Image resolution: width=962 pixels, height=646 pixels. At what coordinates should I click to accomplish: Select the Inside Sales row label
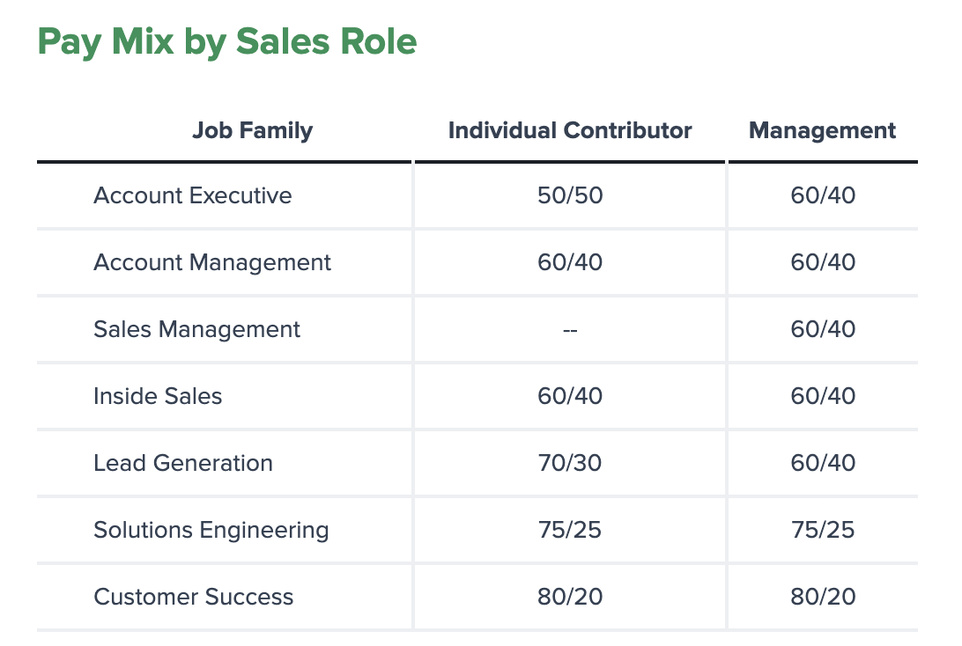click(158, 396)
